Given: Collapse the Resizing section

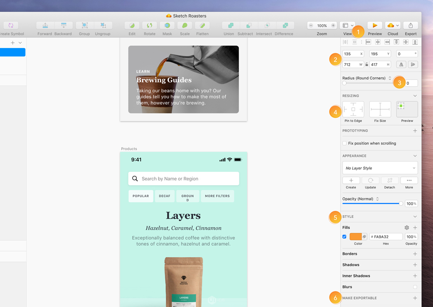Looking at the screenshot, I should point(415,96).
